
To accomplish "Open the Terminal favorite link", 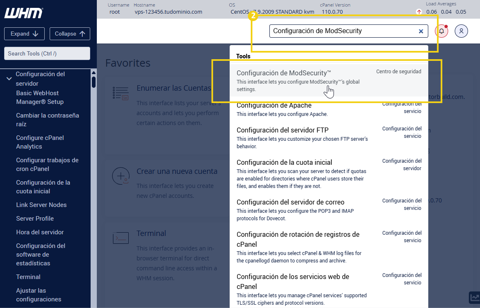I will 151,233.
